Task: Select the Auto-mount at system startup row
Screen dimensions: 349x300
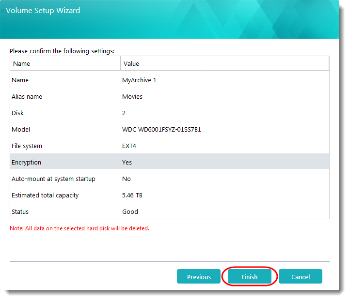Action: (x=53, y=179)
